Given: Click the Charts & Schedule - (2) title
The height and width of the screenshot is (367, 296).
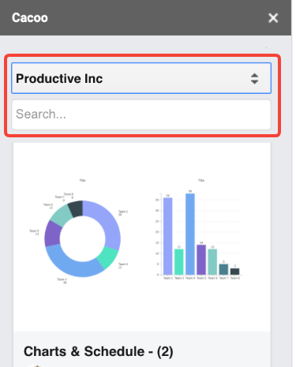Looking at the screenshot, I should [x=99, y=351].
